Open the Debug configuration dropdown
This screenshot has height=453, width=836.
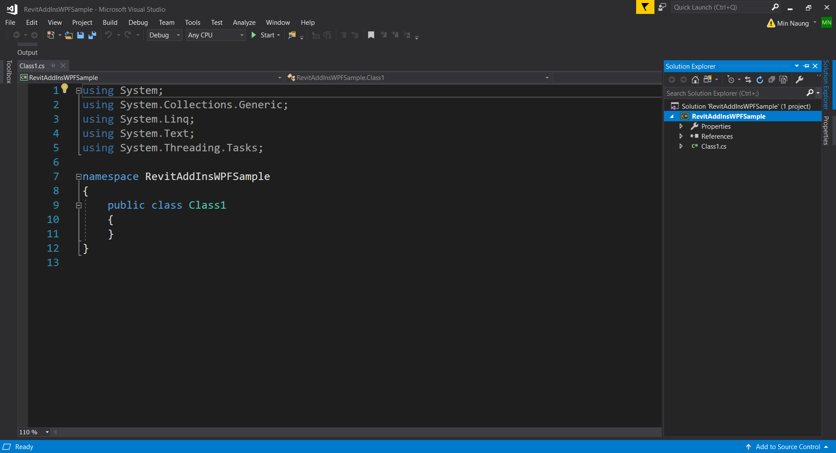[164, 35]
